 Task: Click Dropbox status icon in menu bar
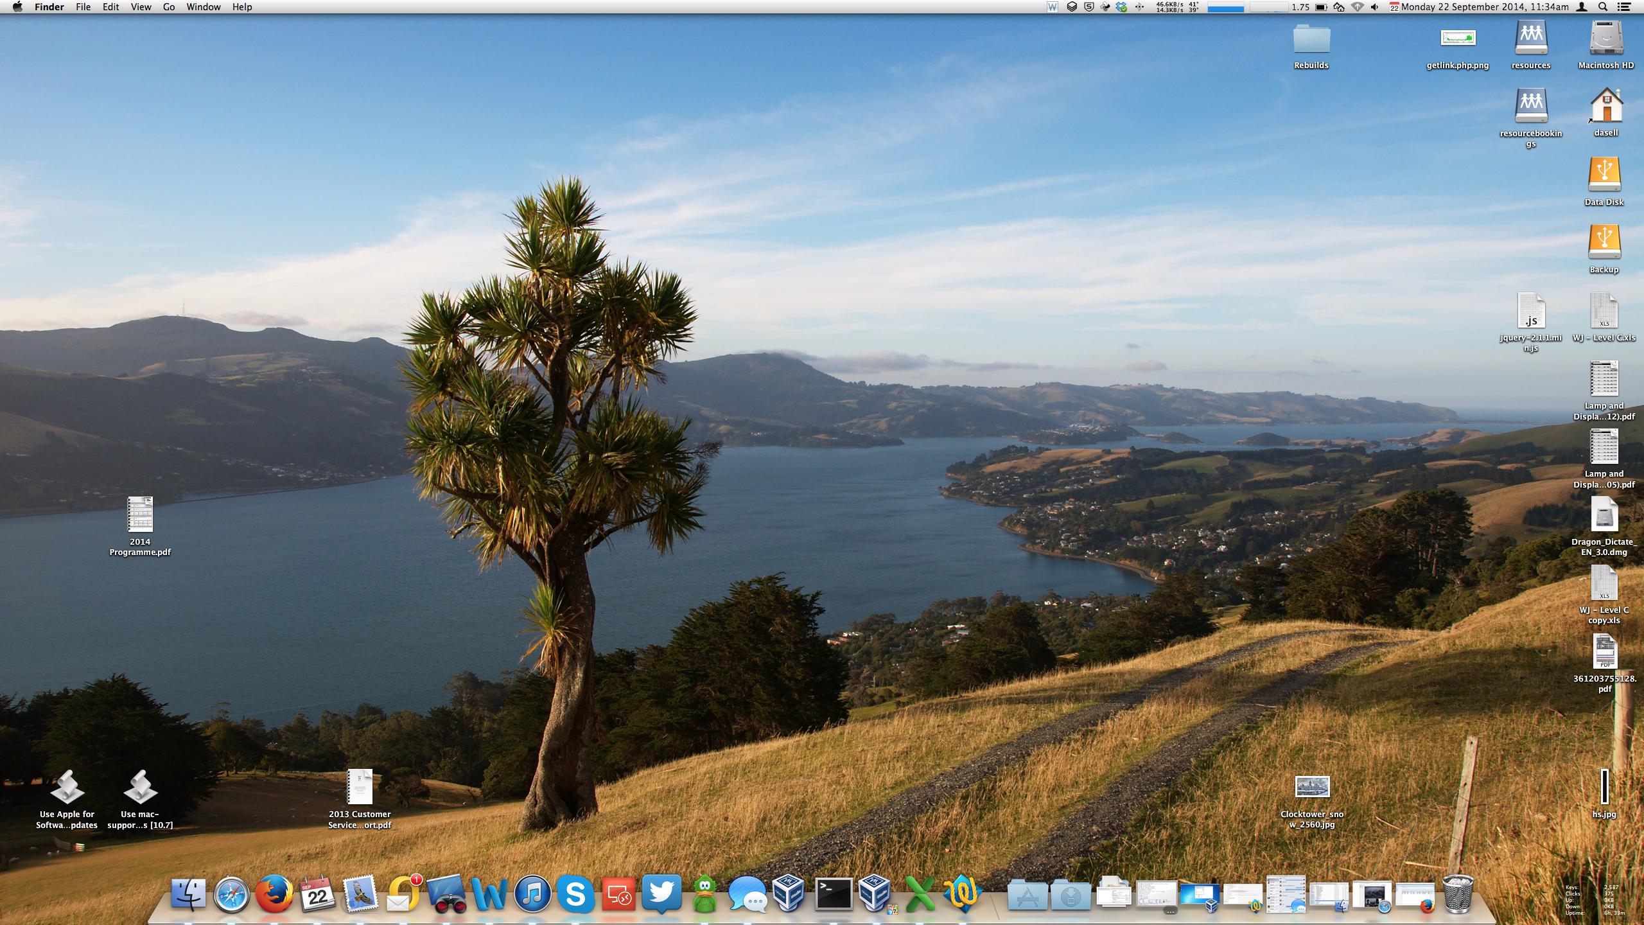pyautogui.click(x=1121, y=7)
